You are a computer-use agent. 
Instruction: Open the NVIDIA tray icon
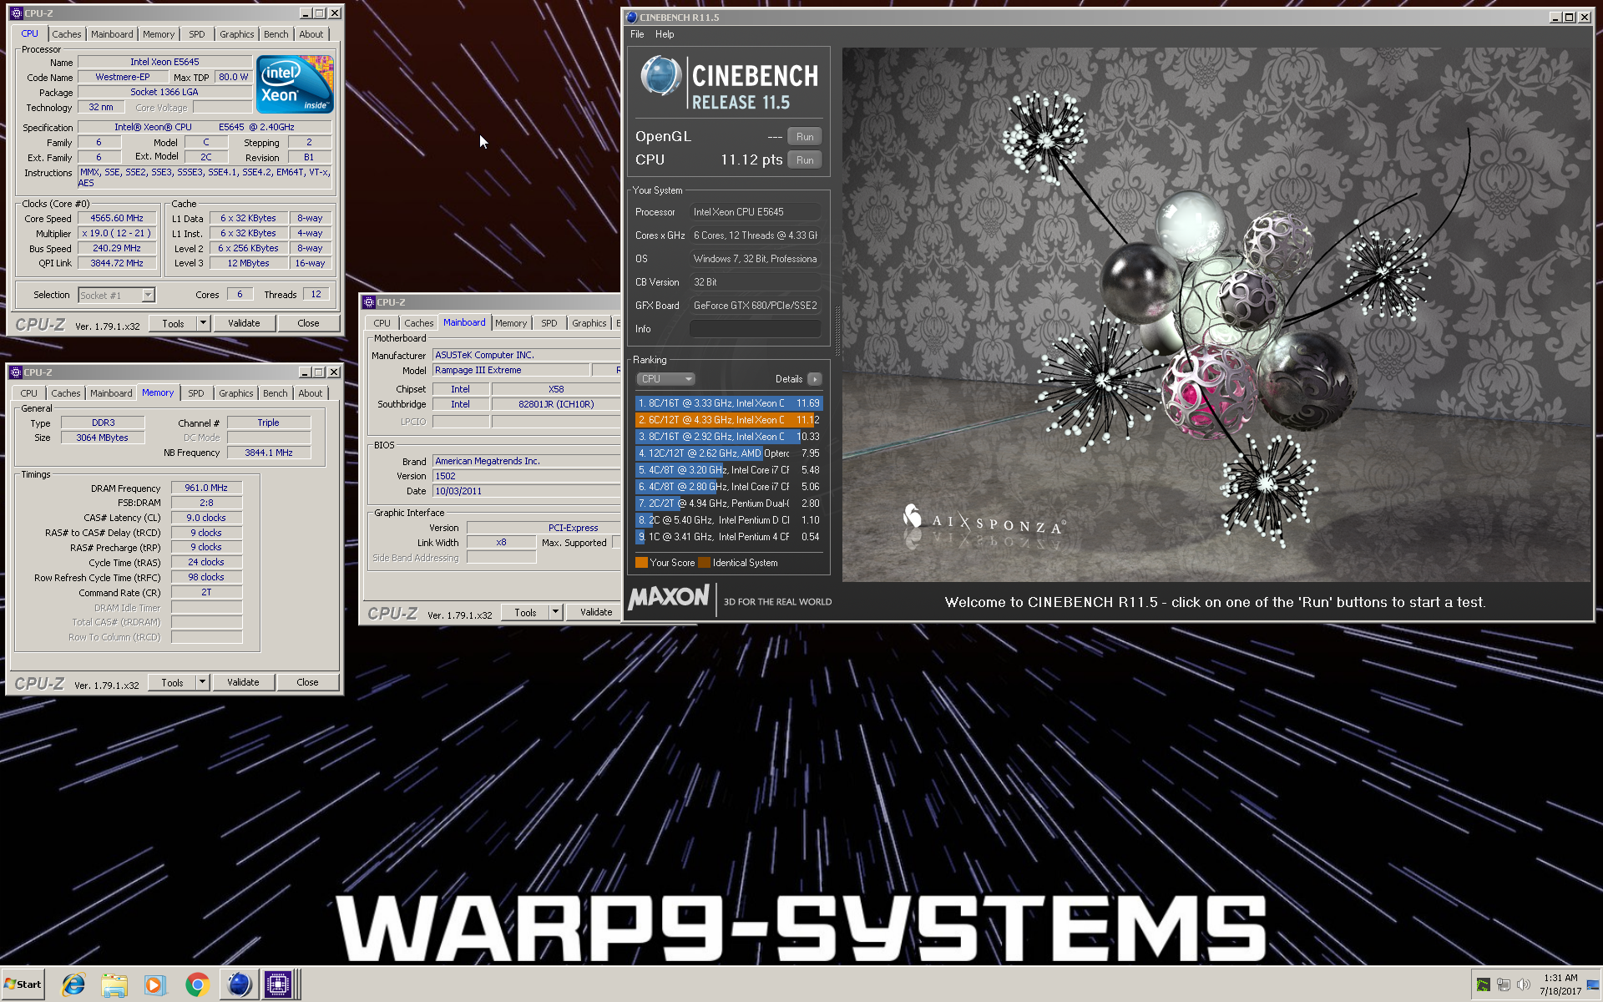pyautogui.click(x=1483, y=984)
